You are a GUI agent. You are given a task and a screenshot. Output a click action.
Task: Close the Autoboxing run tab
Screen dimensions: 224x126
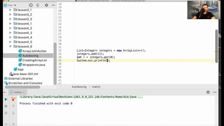point(24,92)
